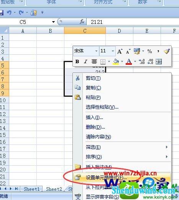Apply comma style from mini toolbar
Image resolution: width=179 pixels, height=200 pixels.
pos(158,51)
